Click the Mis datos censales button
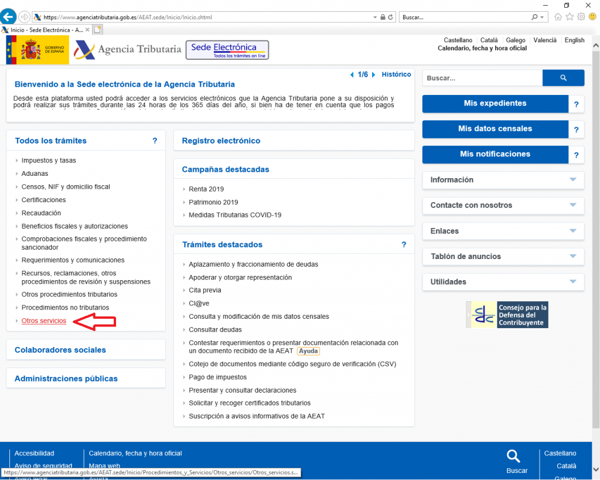Screen dimensions: 600x480 495,129
